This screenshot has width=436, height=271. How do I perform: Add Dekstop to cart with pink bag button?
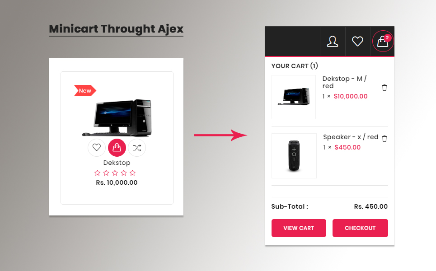(x=117, y=148)
